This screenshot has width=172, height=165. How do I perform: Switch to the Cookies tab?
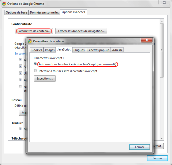coord(37,50)
